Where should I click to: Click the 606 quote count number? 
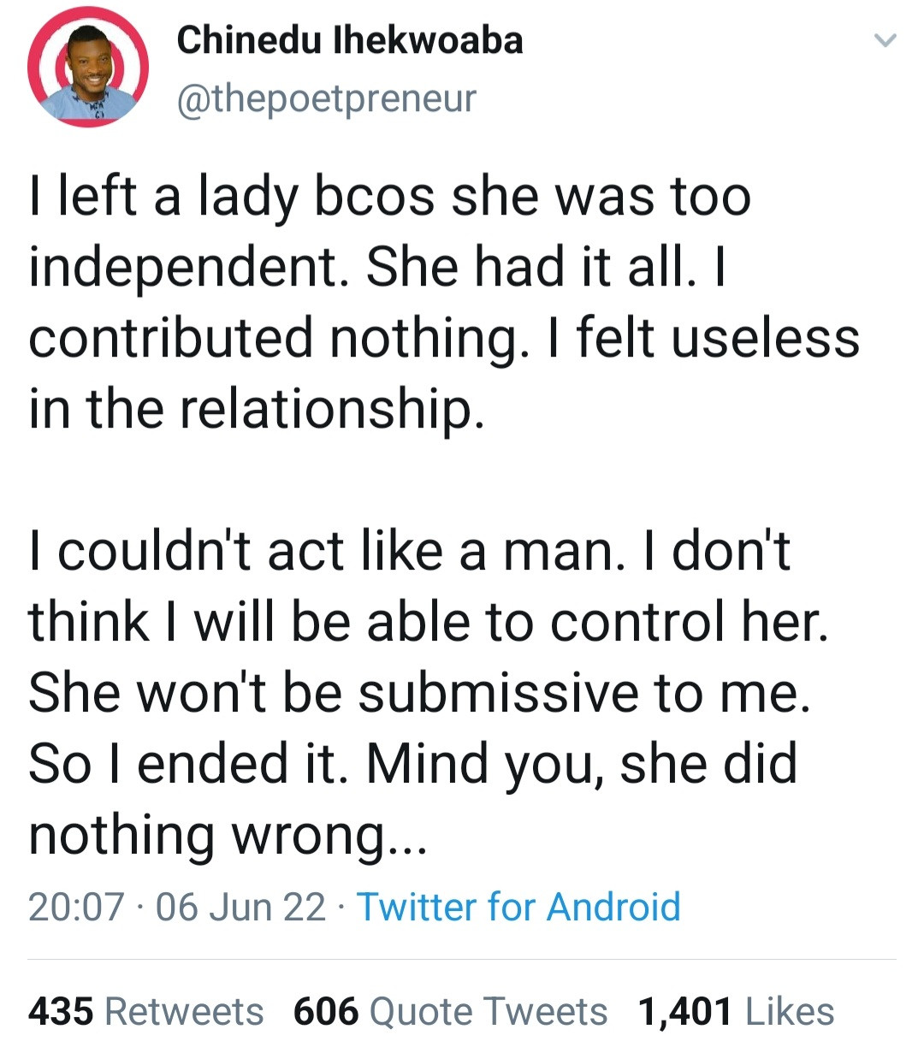tap(326, 1011)
